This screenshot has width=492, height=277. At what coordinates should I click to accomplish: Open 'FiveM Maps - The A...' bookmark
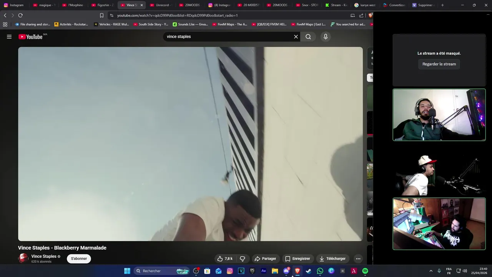coord(229,24)
